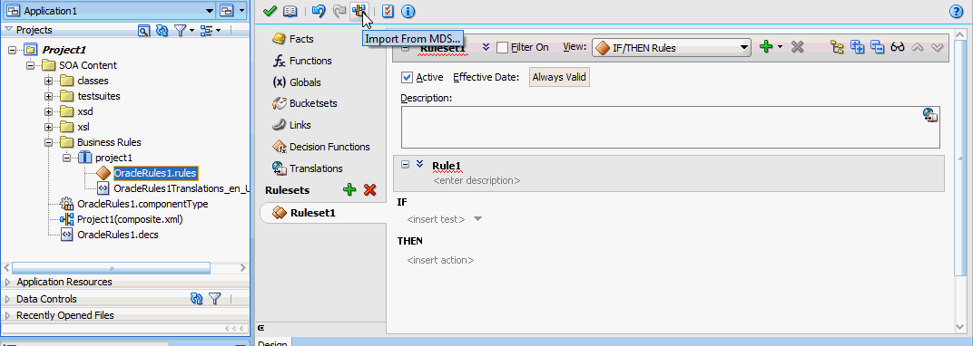Click the Collapse All rules icon
The image size is (973, 346).
[878, 47]
